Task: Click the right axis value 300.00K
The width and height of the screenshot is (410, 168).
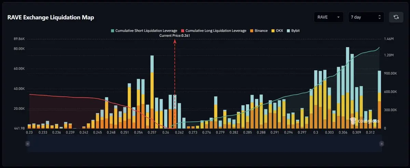Action: [391, 110]
